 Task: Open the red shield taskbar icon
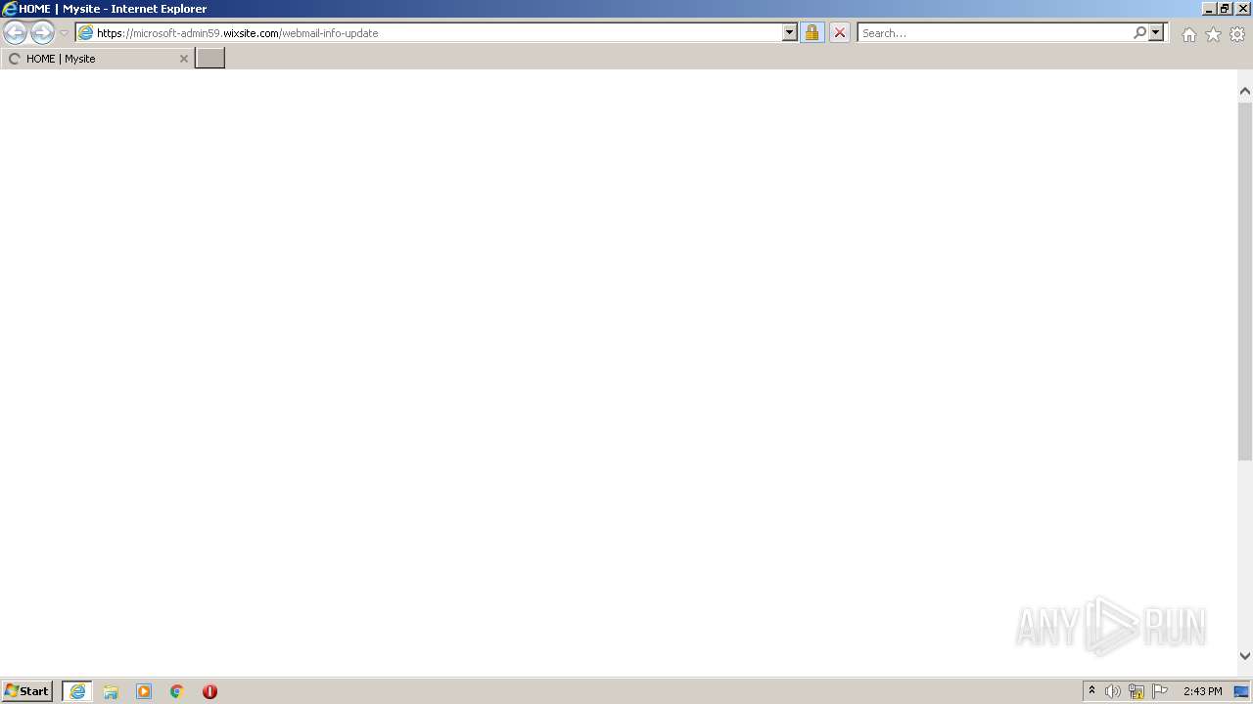click(x=209, y=691)
